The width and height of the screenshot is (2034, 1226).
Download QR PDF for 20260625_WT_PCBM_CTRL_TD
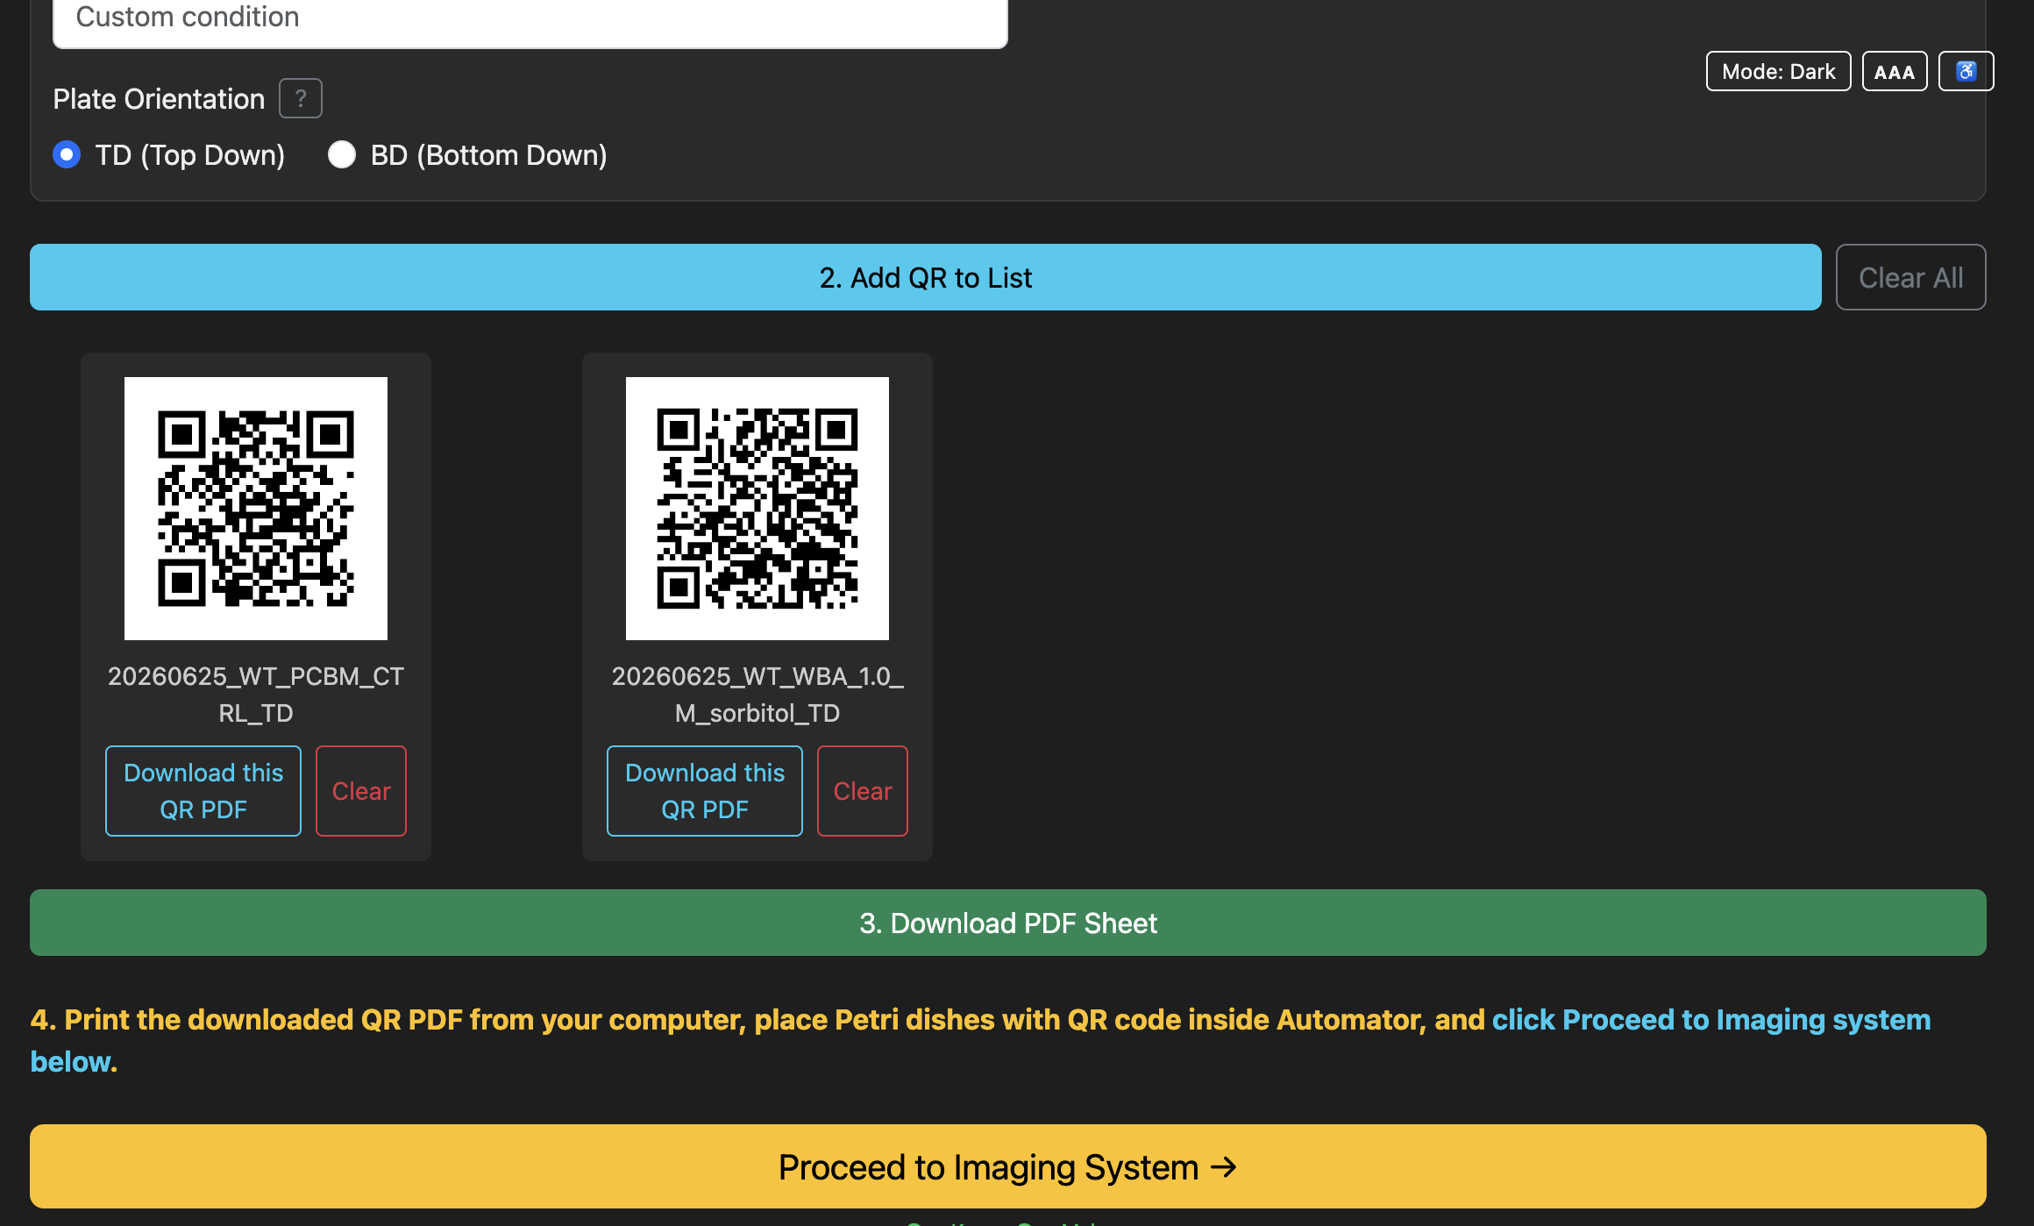[x=203, y=791]
